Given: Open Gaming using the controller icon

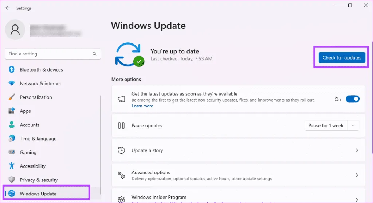Looking at the screenshot, I should click(12, 152).
